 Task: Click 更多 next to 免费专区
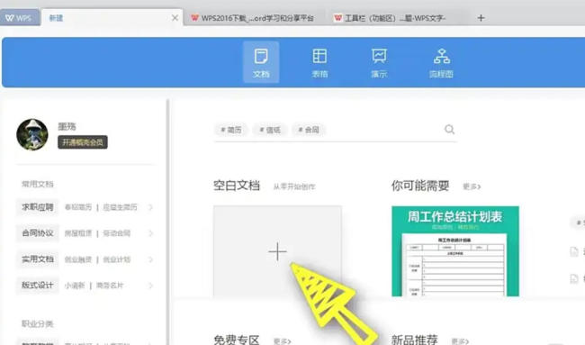coord(282,341)
